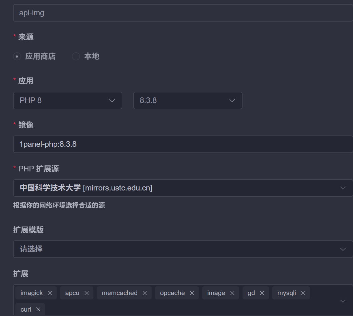Remove the gd extension tag

pos(262,293)
